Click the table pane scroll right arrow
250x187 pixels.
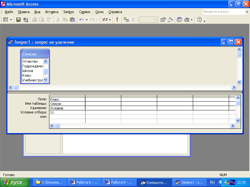(x=234, y=87)
